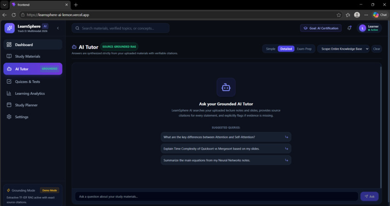
Task: Select AI Tutor in the sidebar
Action: (33, 69)
